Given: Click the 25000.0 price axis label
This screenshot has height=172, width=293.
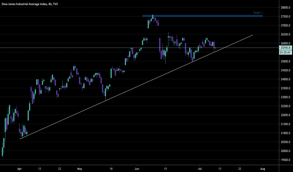Looking at the screenshot, I should (285, 61).
